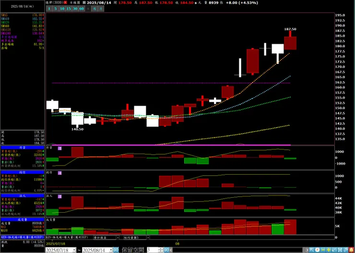Click the SMA60 row in legend
This screenshot has height=253, width=355.
23,26
